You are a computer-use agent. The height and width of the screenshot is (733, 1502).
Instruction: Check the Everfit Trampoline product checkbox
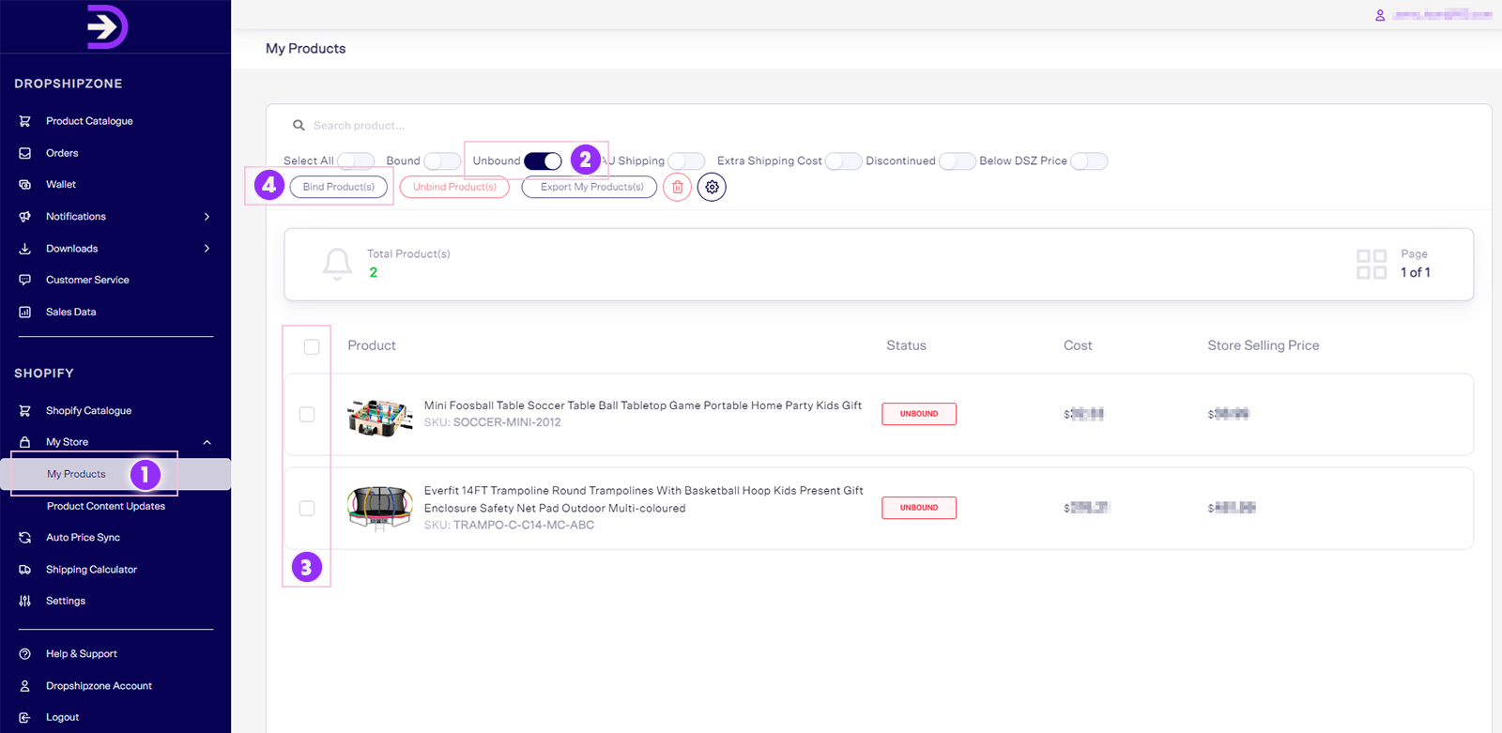coord(307,508)
